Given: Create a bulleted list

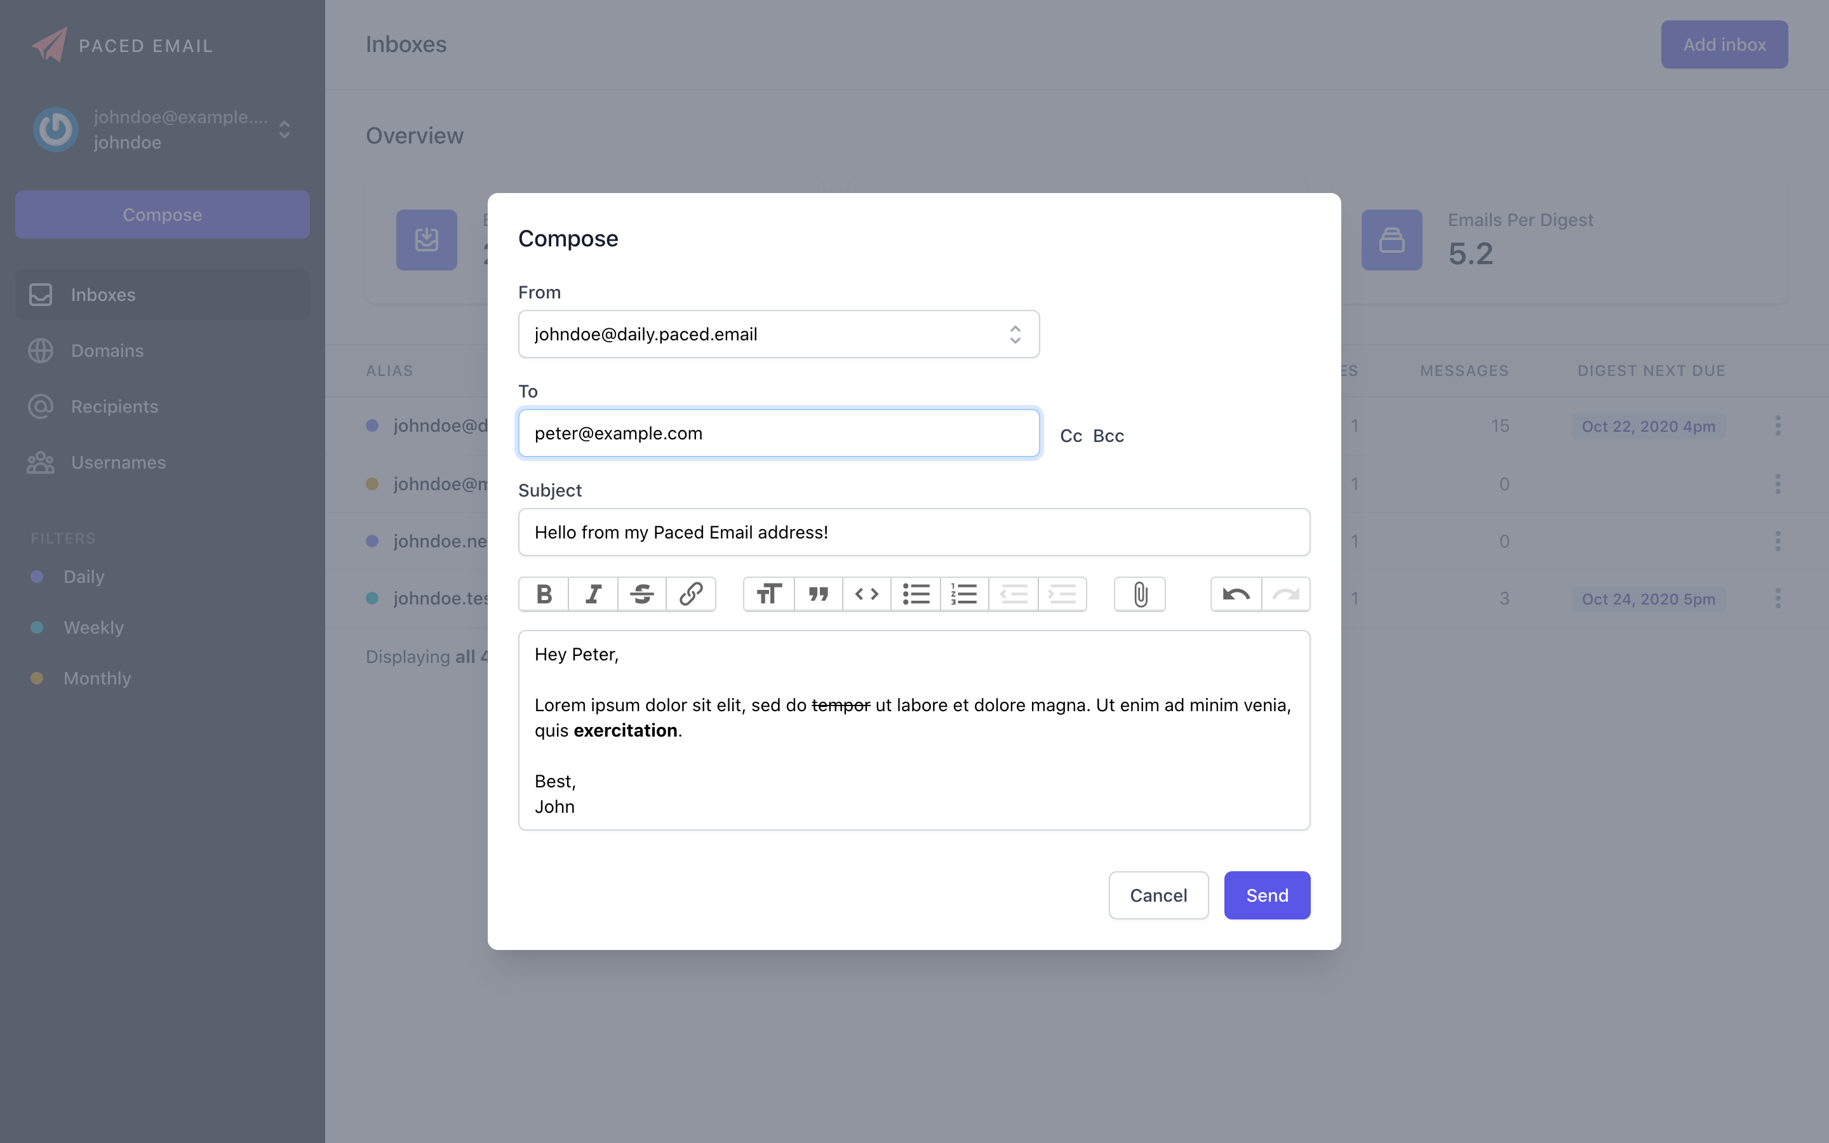Looking at the screenshot, I should [915, 594].
